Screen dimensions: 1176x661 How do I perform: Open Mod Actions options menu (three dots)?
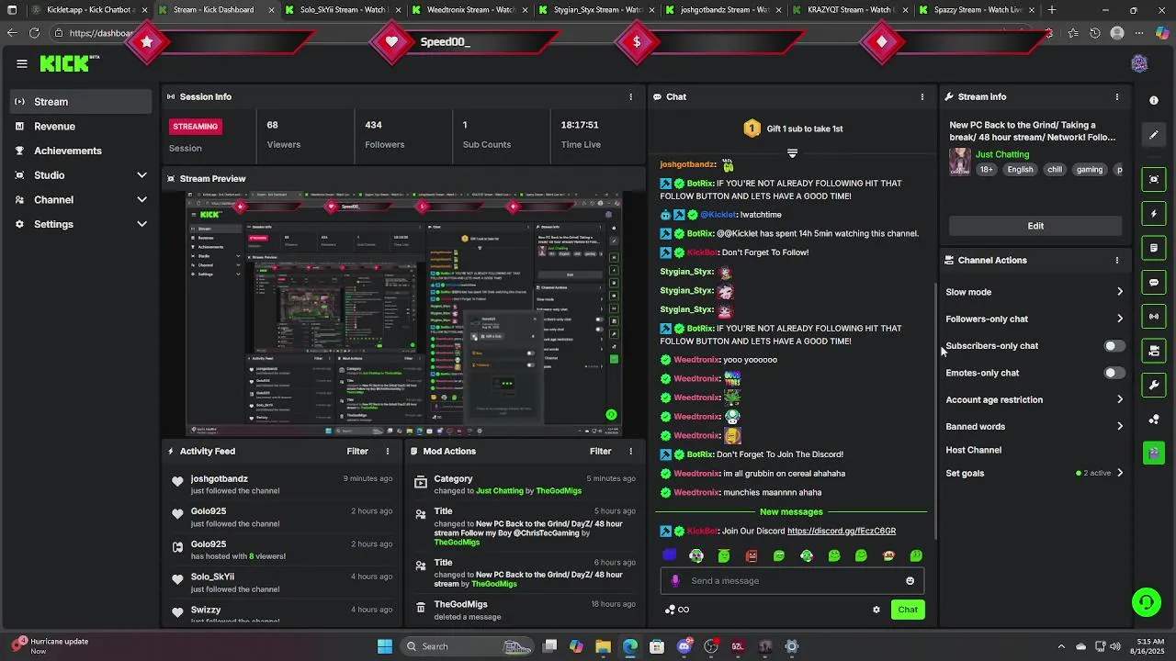tap(630, 452)
